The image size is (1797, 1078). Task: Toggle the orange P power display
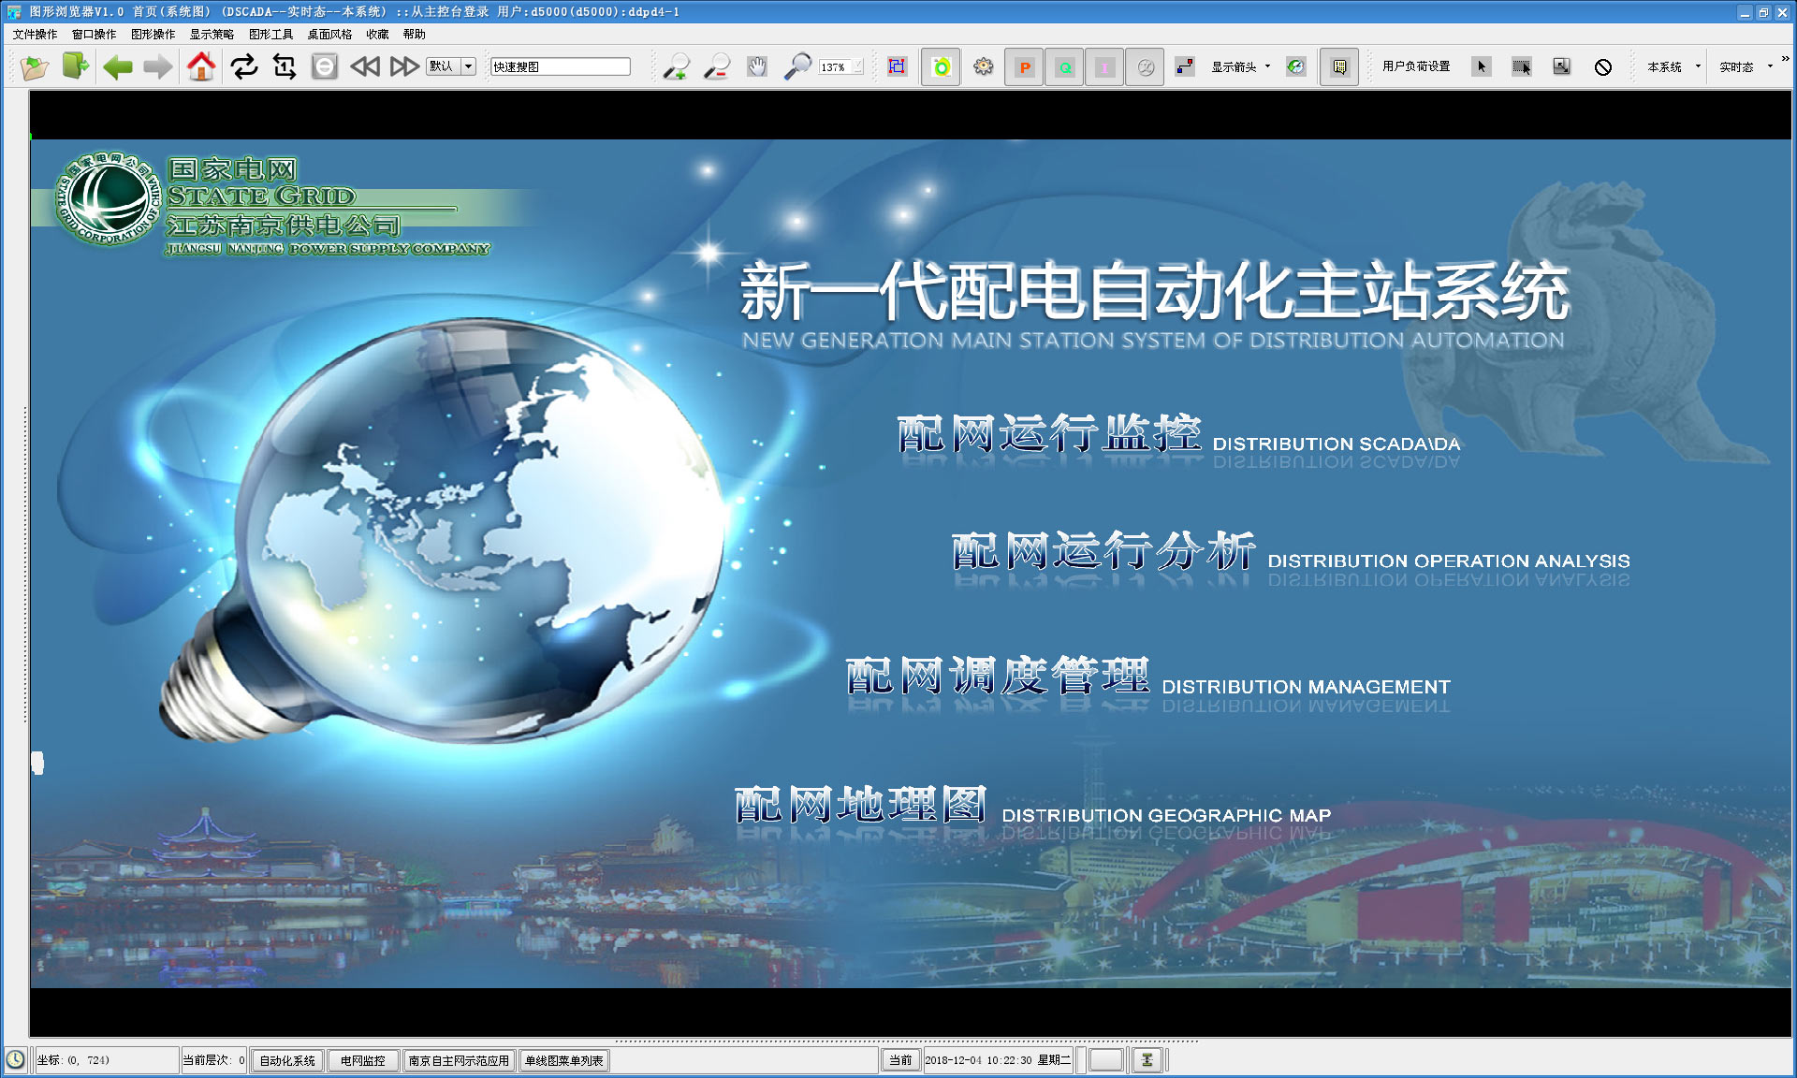[x=1025, y=67]
